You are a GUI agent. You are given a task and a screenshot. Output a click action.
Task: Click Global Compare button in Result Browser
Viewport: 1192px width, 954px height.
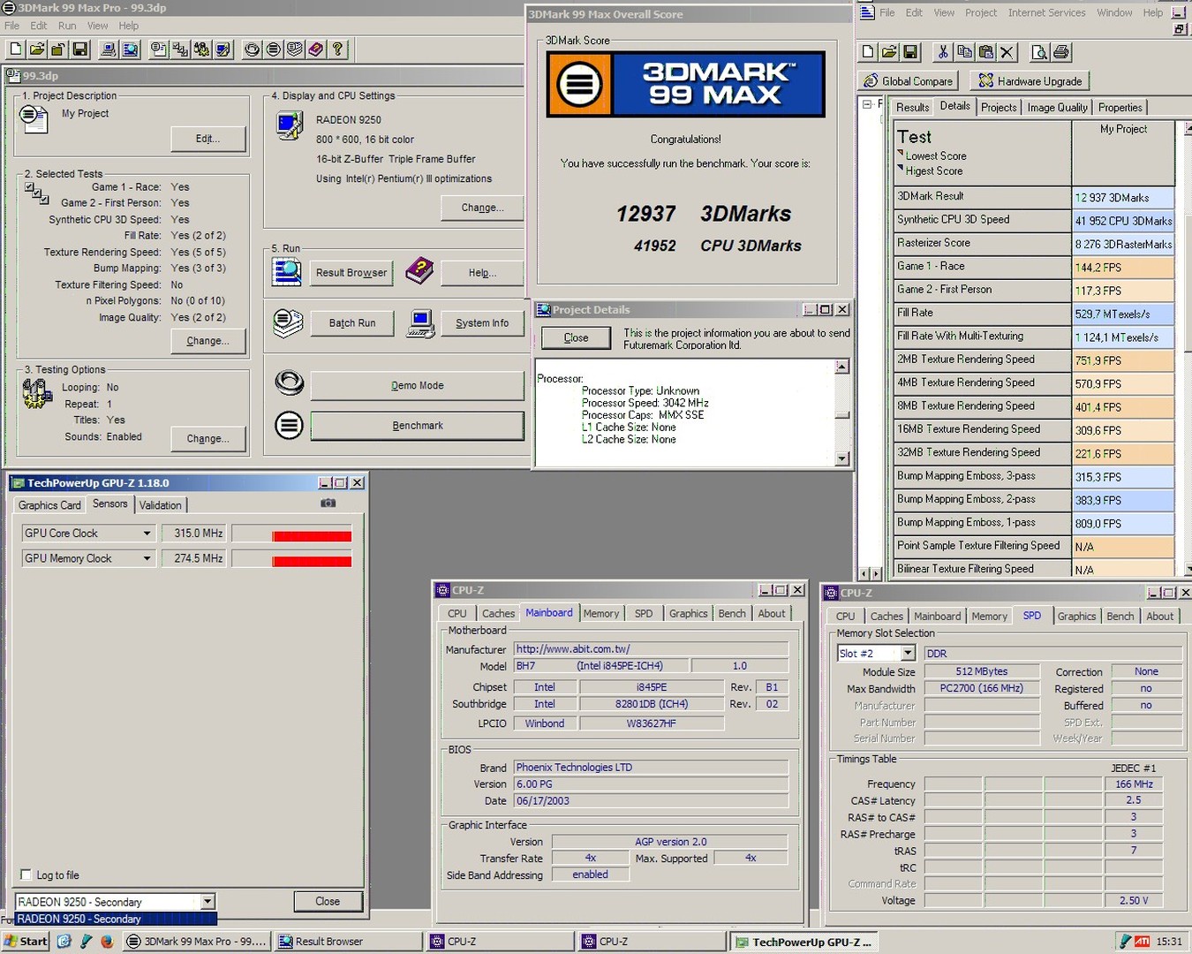click(909, 80)
